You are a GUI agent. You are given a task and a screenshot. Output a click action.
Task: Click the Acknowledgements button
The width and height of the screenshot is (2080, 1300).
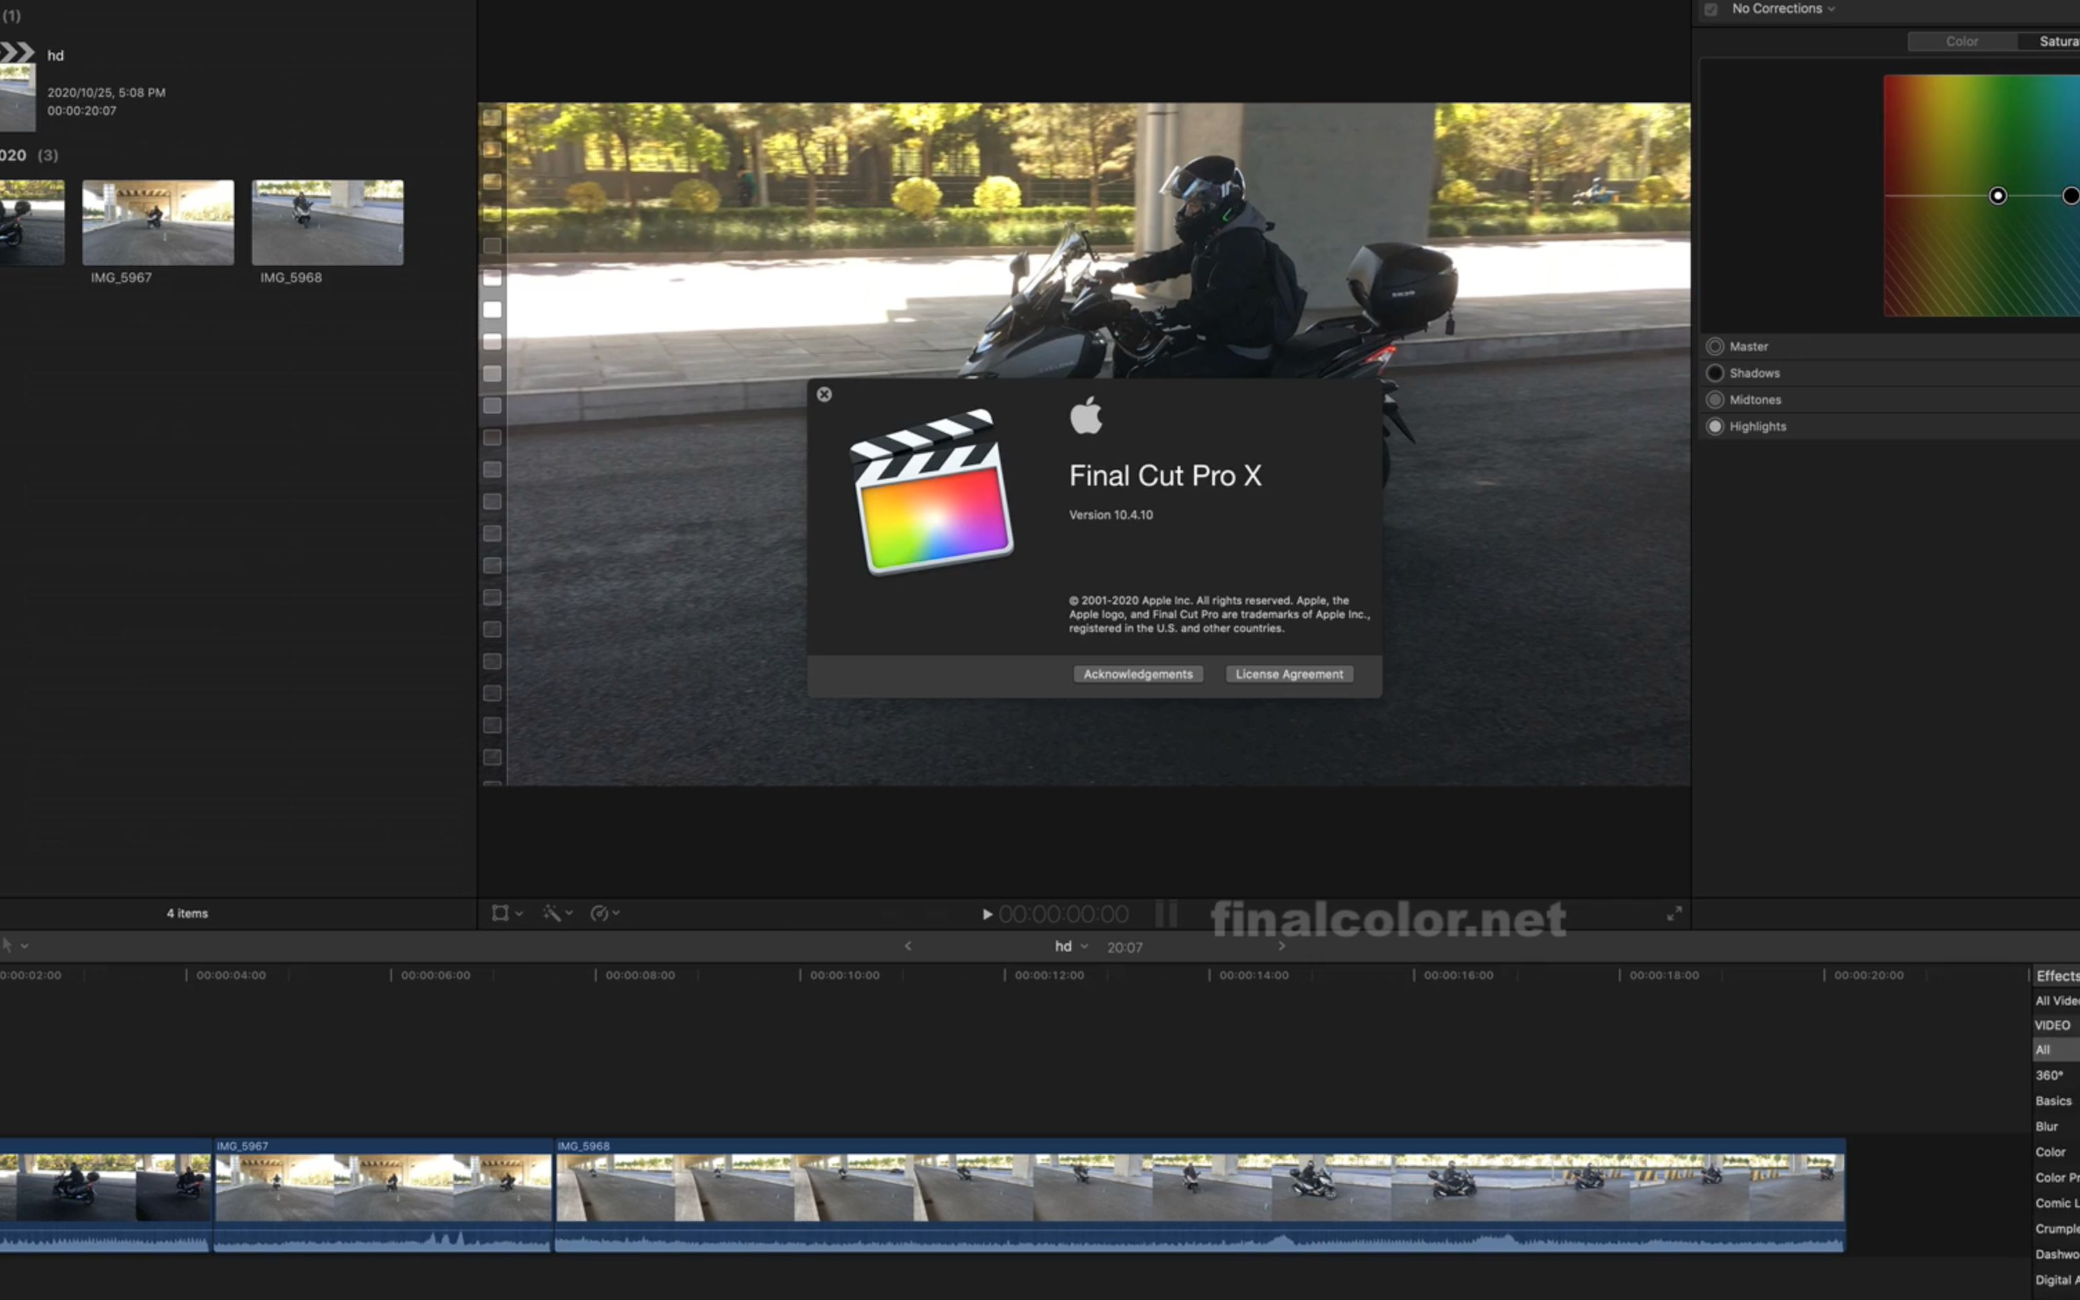[x=1138, y=674]
